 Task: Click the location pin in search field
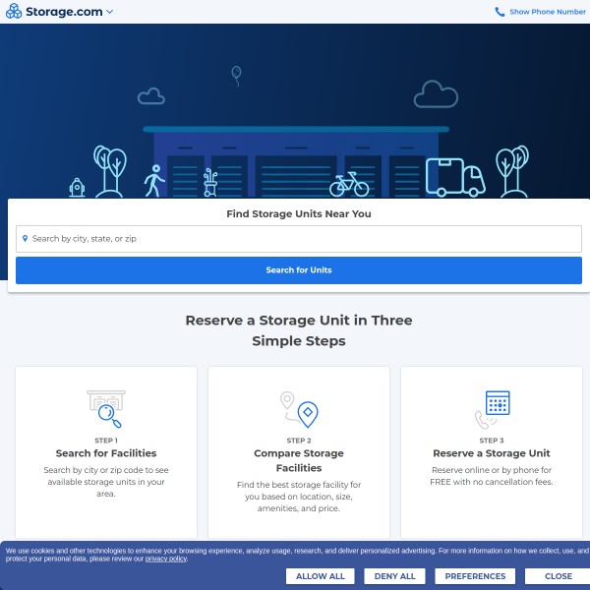click(25, 239)
